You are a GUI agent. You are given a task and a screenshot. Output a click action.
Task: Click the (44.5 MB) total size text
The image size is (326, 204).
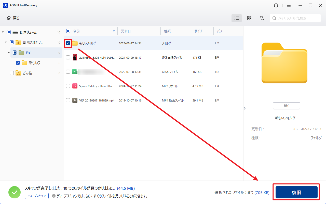tap(126, 188)
